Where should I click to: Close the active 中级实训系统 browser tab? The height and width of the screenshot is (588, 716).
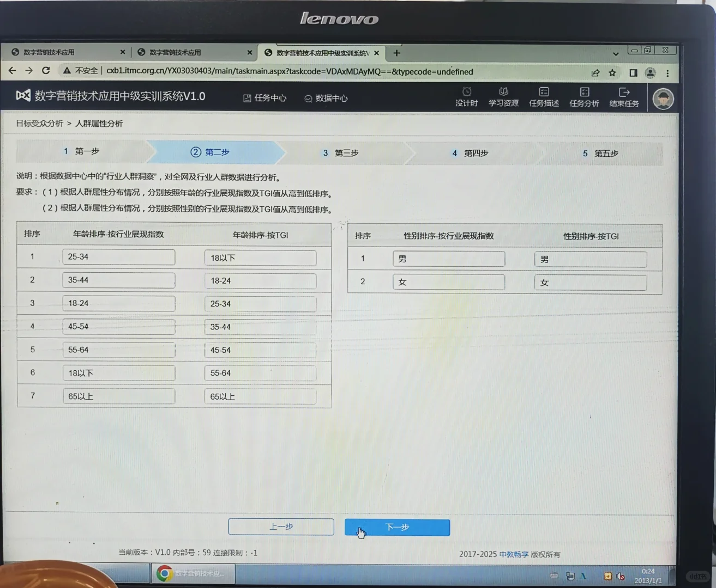[376, 53]
